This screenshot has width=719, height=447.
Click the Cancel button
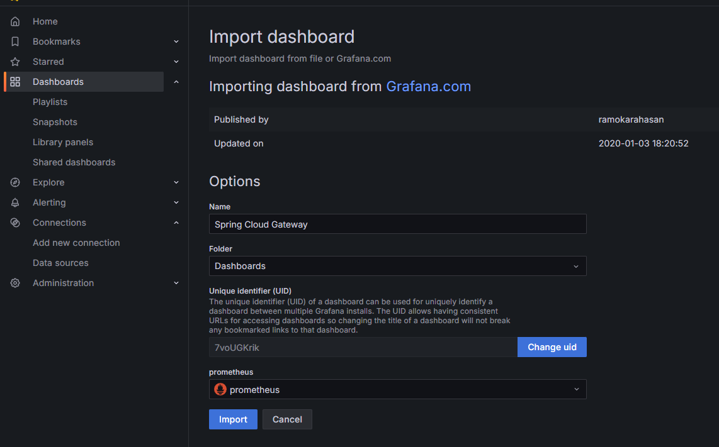[287, 419]
